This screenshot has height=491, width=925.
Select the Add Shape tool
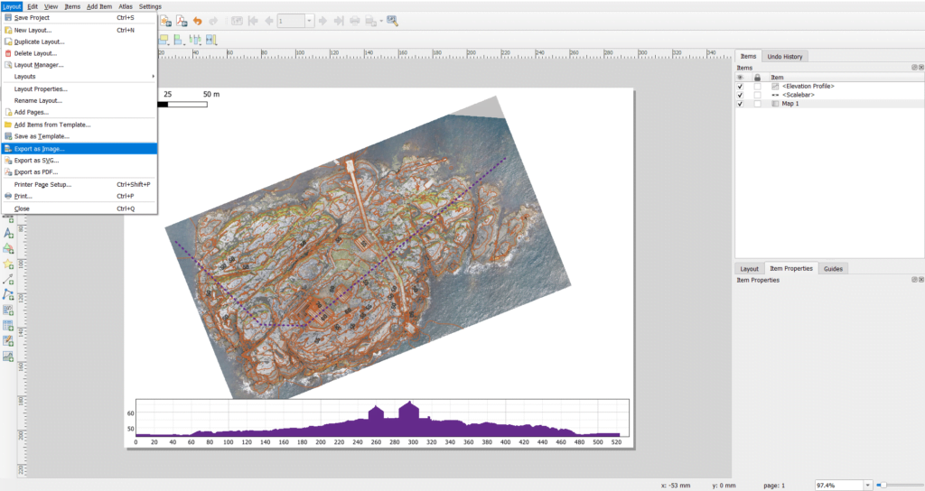click(x=8, y=248)
